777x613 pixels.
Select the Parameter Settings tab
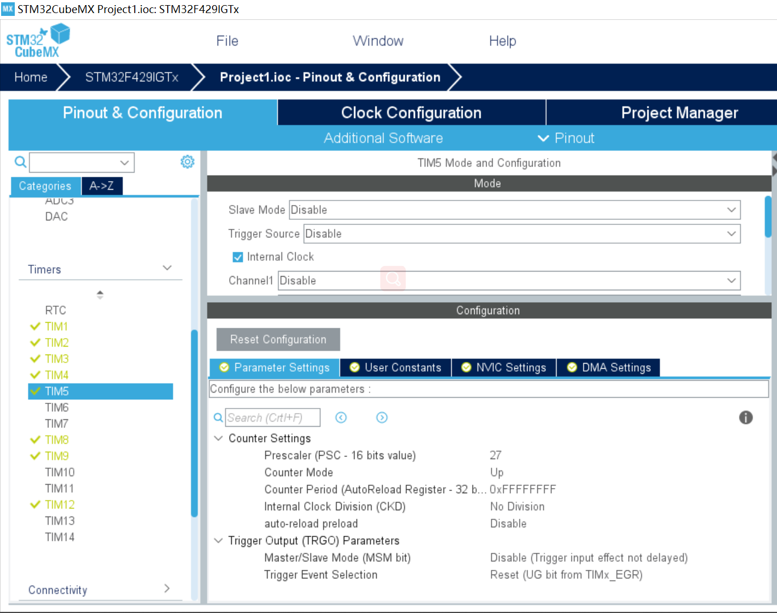[275, 368]
